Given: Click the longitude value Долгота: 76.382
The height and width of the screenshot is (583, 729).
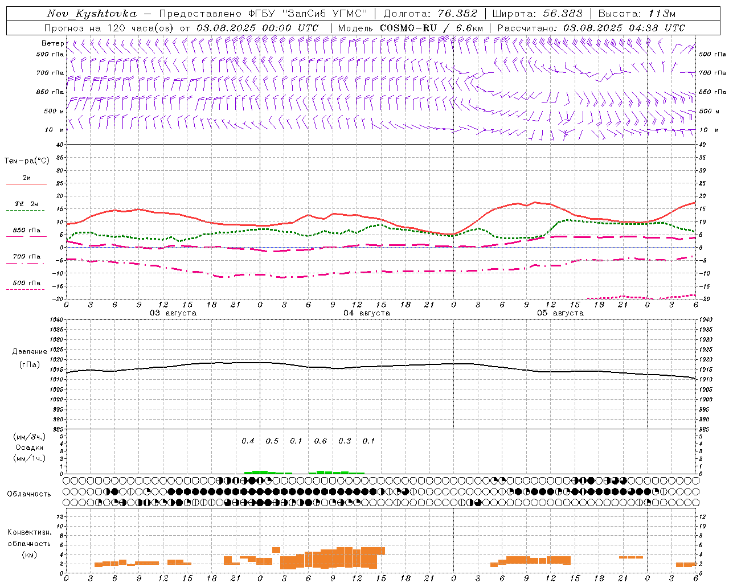Looking at the screenshot, I should point(431,14).
